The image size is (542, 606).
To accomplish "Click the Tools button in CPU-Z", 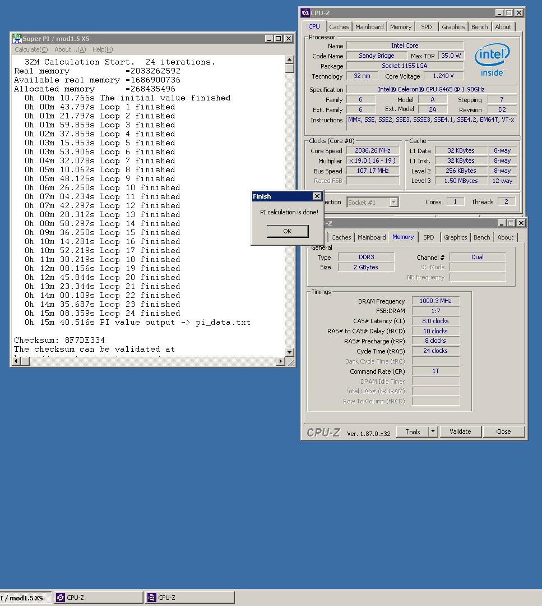I will click(x=413, y=431).
